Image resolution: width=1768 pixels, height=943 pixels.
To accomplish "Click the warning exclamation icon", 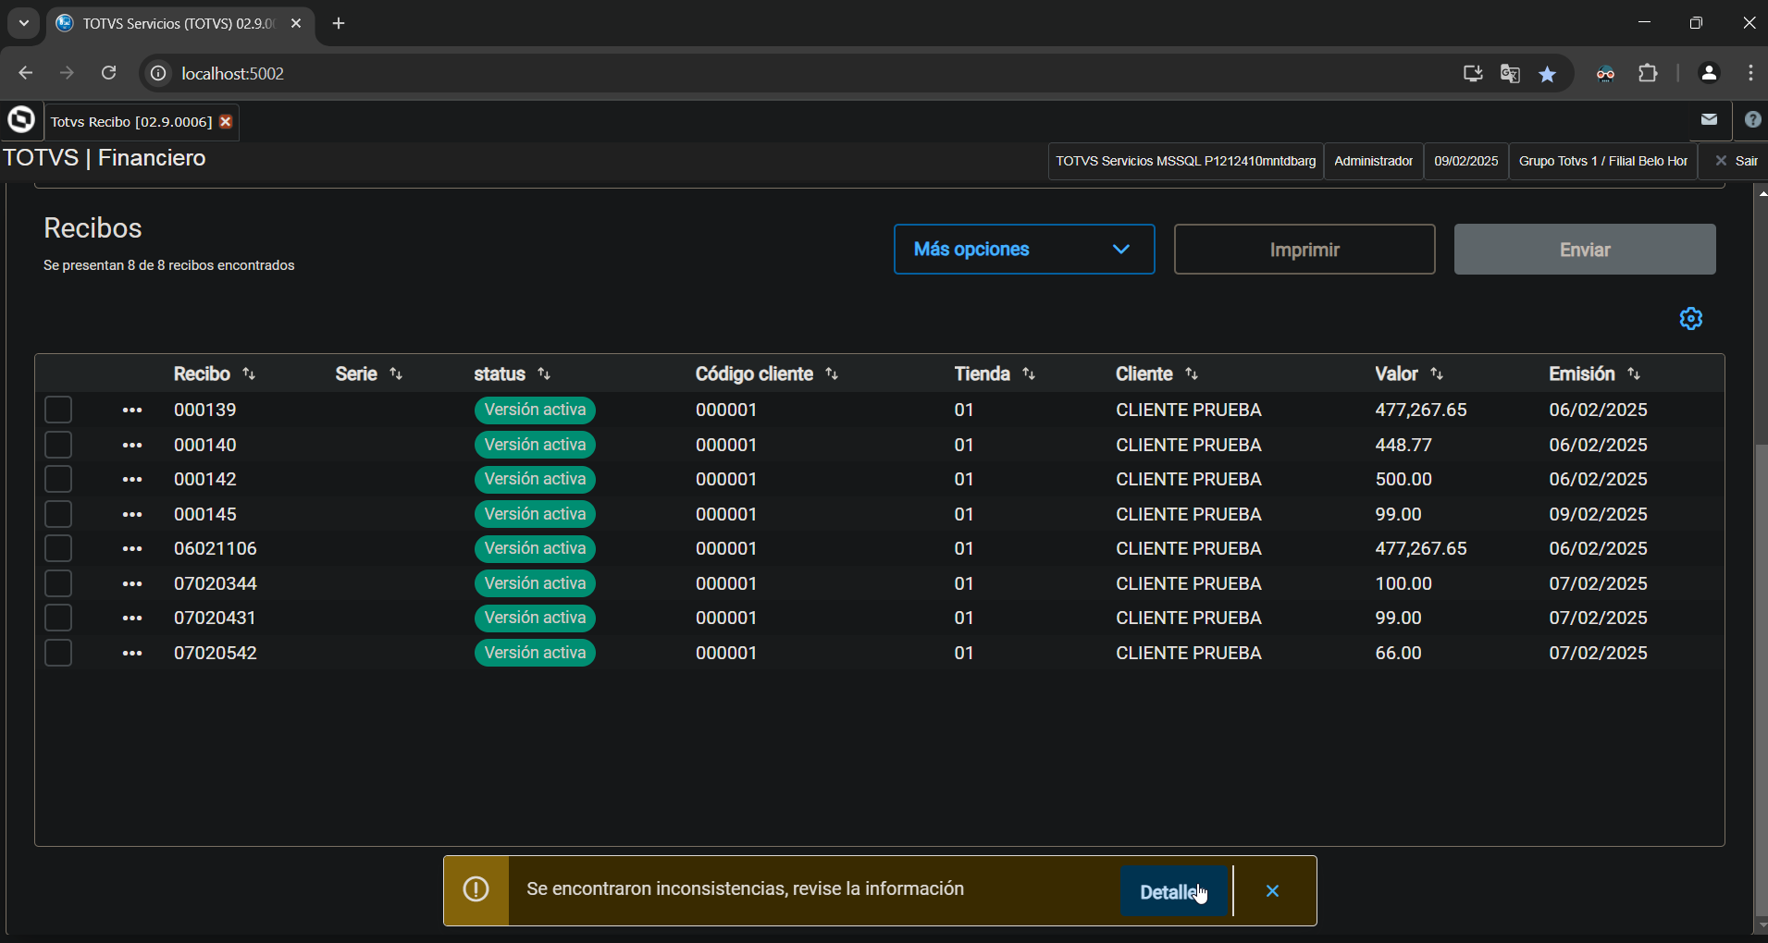I will (x=476, y=889).
